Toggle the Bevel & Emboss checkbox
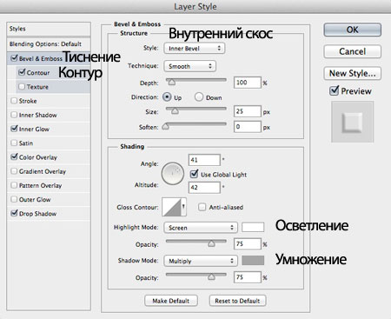The height and width of the screenshot is (319, 391). click(14, 58)
